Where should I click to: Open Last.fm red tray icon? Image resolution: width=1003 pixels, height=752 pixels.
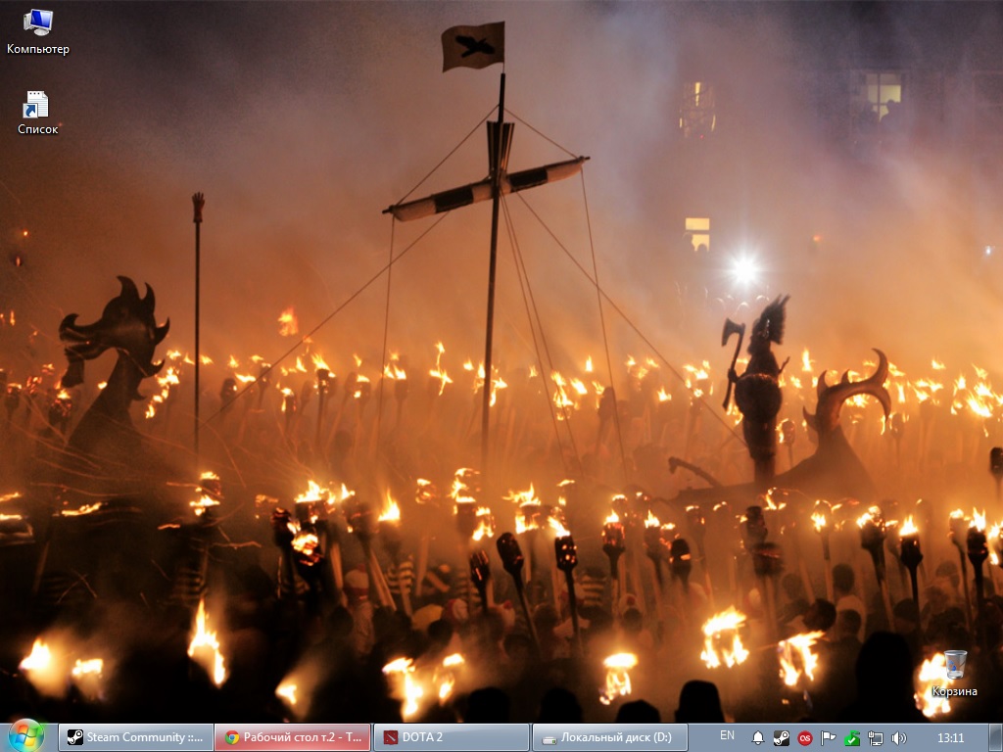(x=805, y=738)
